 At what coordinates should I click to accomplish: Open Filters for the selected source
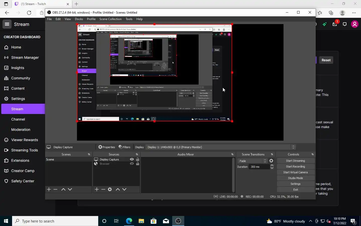coord(124,147)
